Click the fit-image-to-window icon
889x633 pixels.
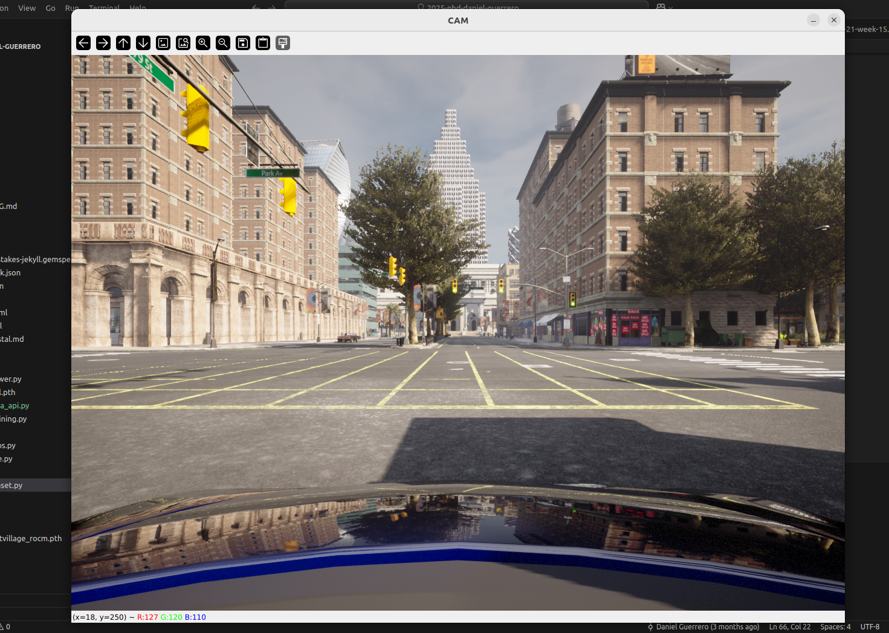pos(183,43)
